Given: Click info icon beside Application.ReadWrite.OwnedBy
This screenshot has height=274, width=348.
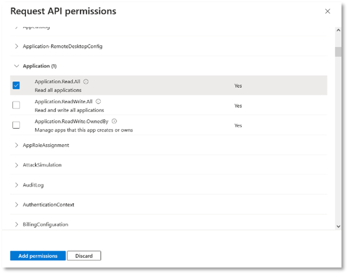Looking at the screenshot, I should (114, 122).
